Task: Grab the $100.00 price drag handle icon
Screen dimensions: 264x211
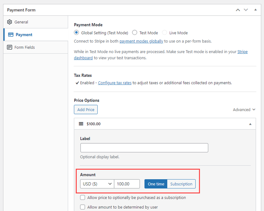Action: pyautogui.click(x=81, y=124)
